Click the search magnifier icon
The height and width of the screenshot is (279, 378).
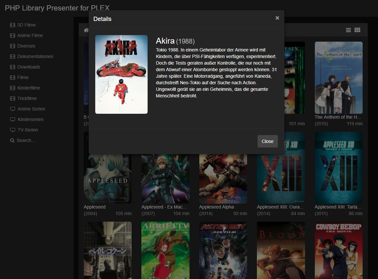point(12,140)
